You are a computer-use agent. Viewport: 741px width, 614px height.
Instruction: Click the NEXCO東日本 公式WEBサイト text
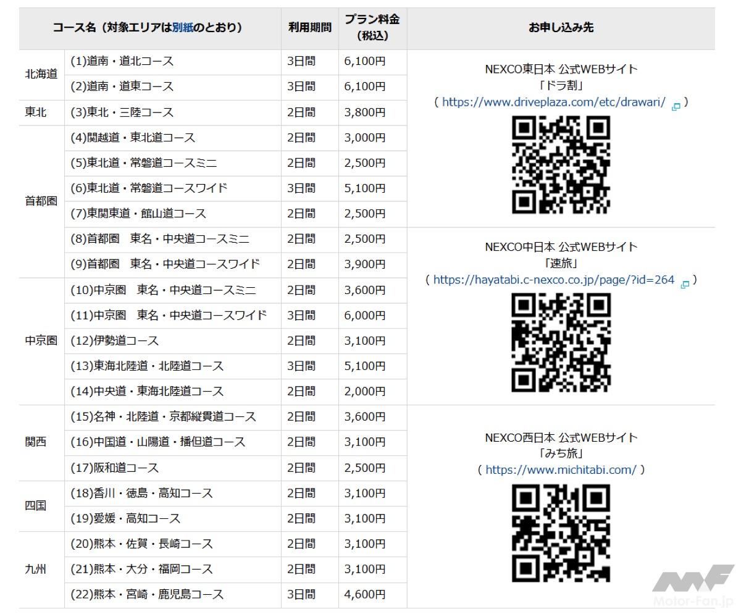pyautogui.click(x=561, y=69)
